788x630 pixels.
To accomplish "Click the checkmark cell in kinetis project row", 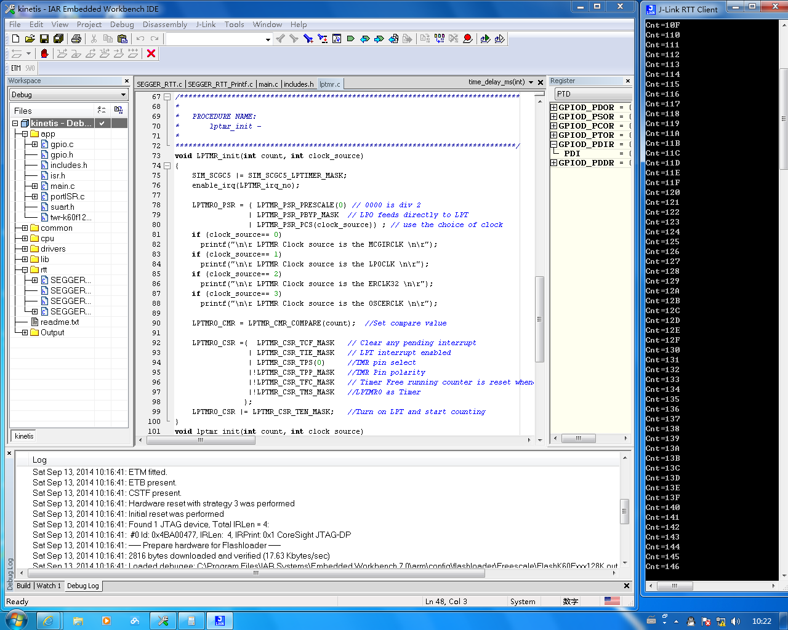I will 102,123.
